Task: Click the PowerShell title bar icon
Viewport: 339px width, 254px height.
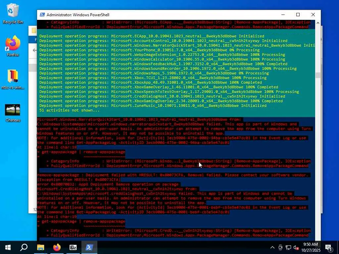Action: (x=42, y=15)
